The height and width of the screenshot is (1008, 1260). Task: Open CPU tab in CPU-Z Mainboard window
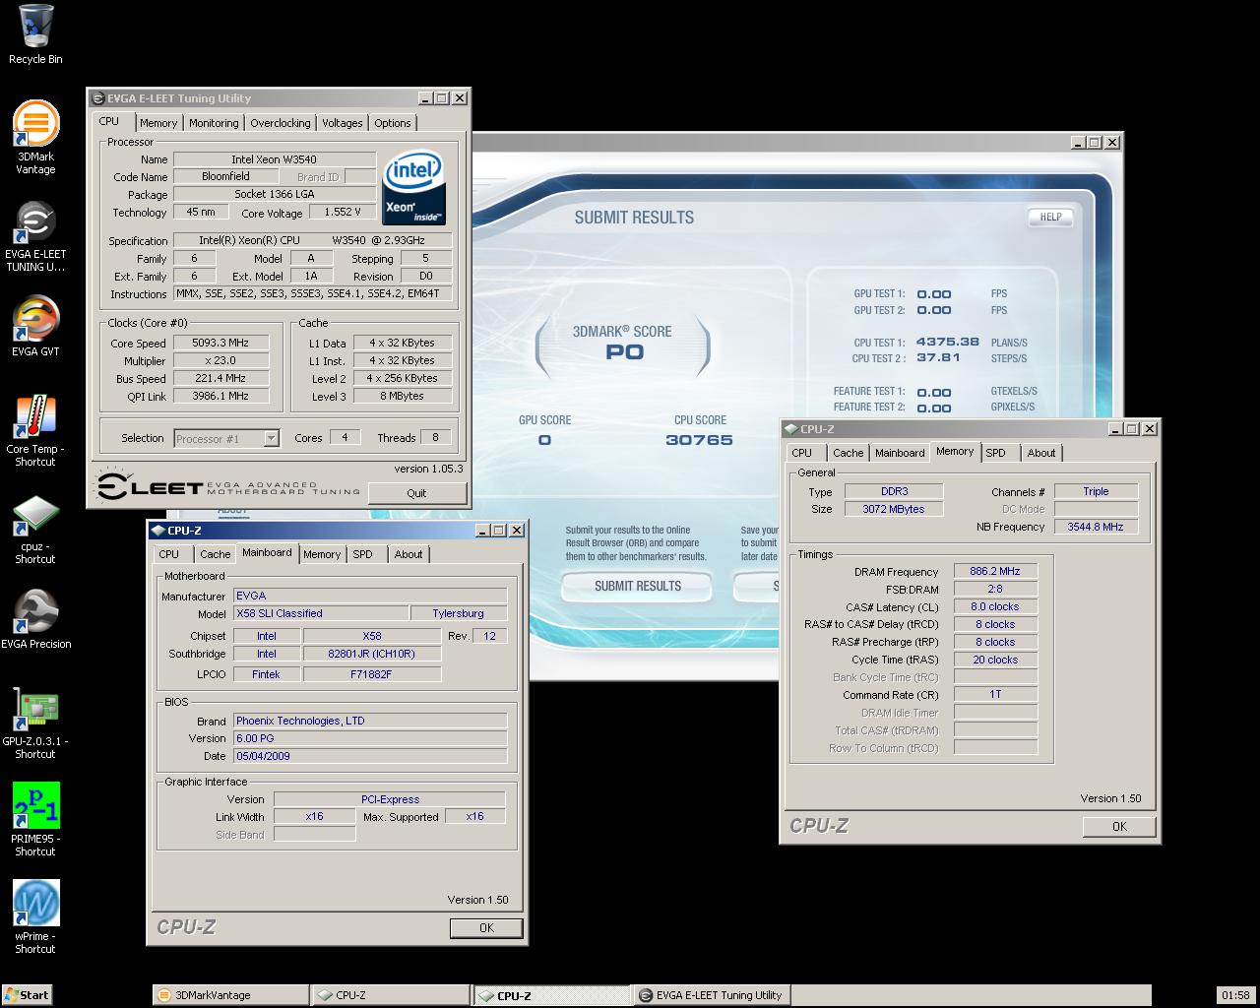pyautogui.click(x=169, y=554)
